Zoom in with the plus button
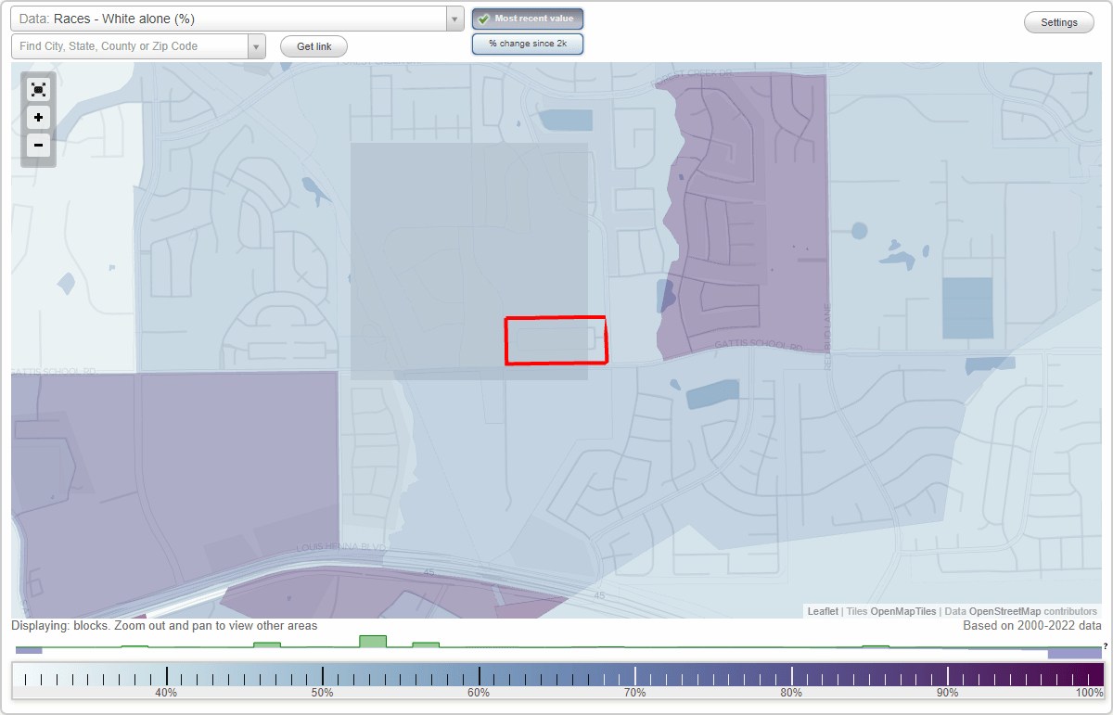 [x=38, y=118]
